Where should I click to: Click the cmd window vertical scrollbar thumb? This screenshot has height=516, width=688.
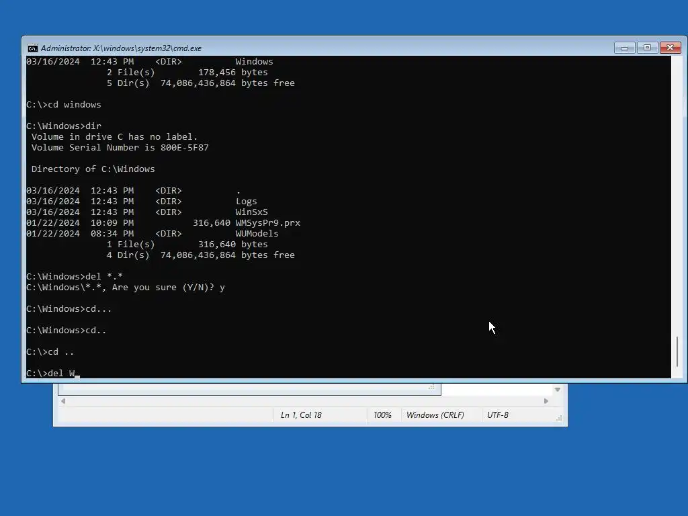677,351
